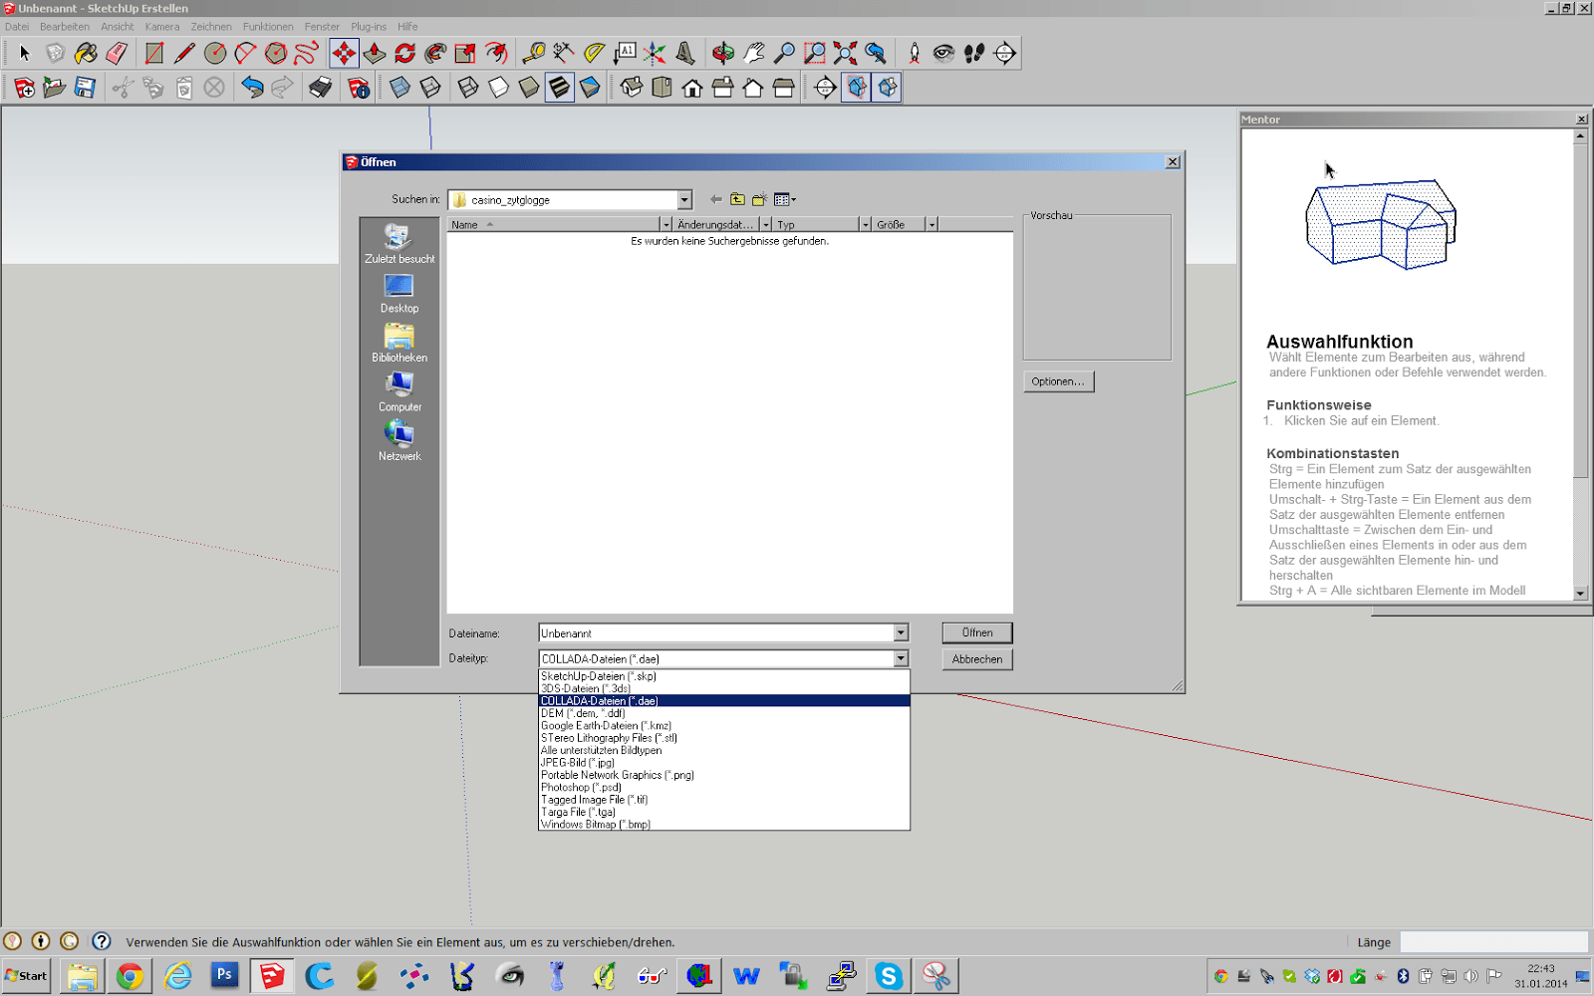Expand the 'Suchen in' folder dropdown
Viewport: 1594px width, 996px height.
click(684, 200)
